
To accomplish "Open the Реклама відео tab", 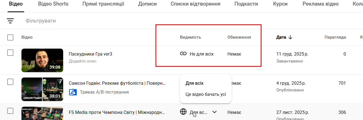I will click(320, 4).
